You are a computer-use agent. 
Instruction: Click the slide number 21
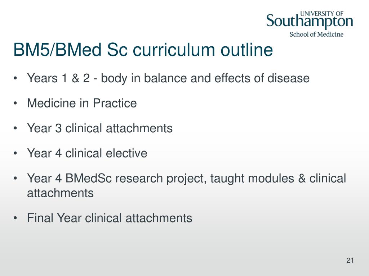pyautogui.click(x=350, y=260)
